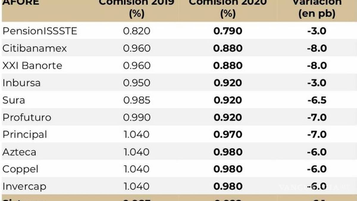Click the Comisión 2020 column header

[x=228, y=8]
